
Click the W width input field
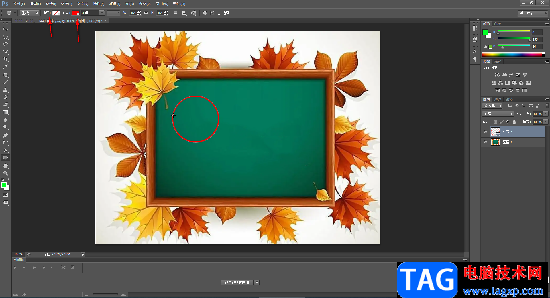(135, 13)
